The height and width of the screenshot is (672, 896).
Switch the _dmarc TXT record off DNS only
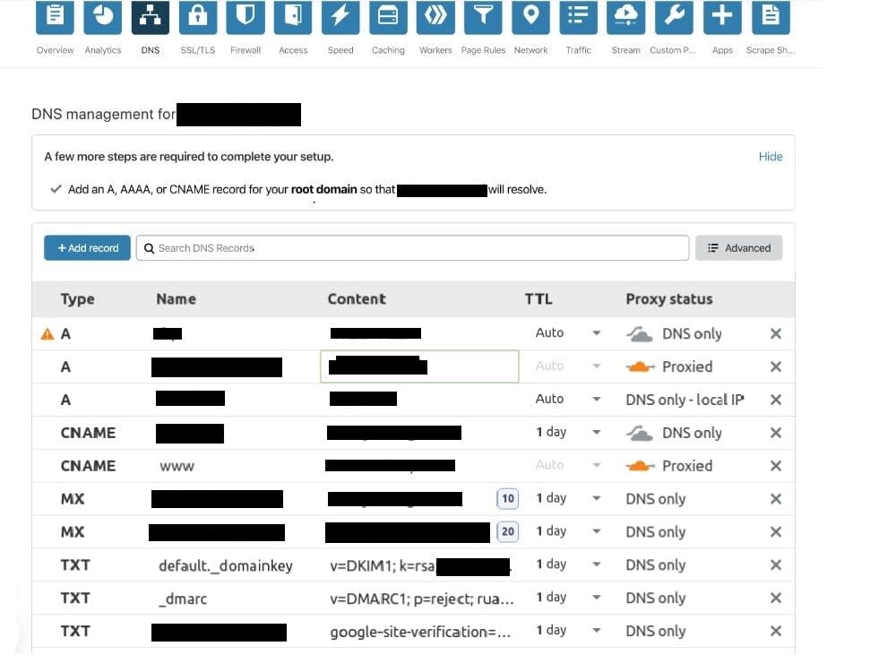[655, 598]
